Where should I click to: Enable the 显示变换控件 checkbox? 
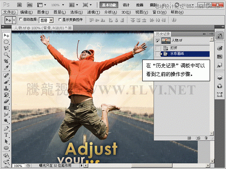pos(60,19)
